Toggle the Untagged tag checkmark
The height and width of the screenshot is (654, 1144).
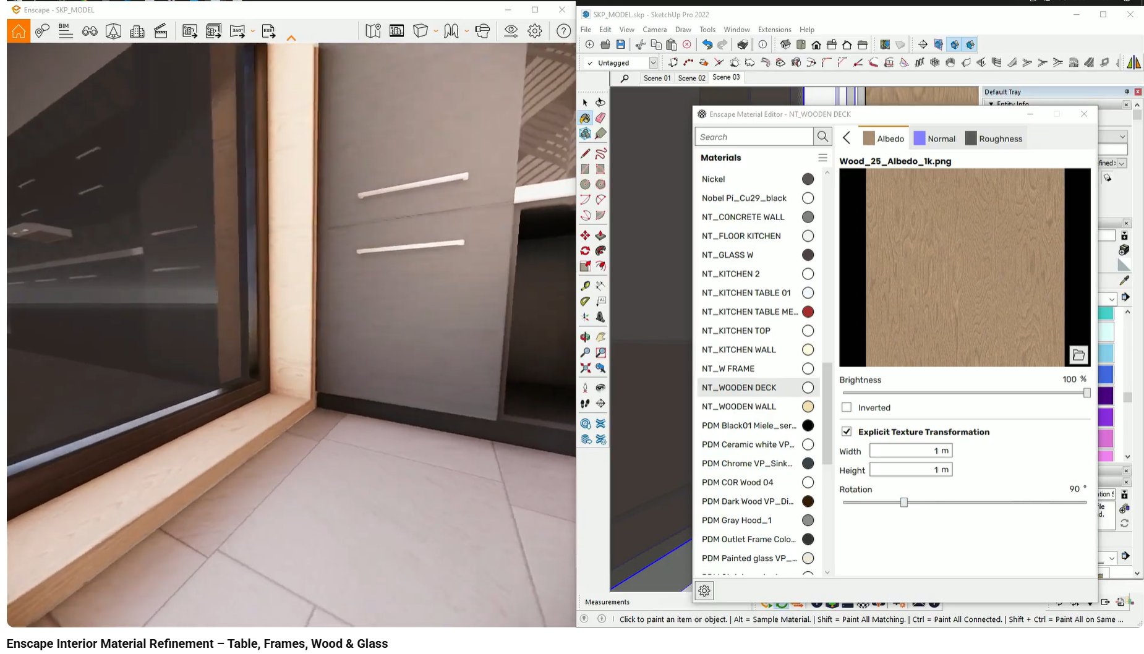click(x=589, y=62)
